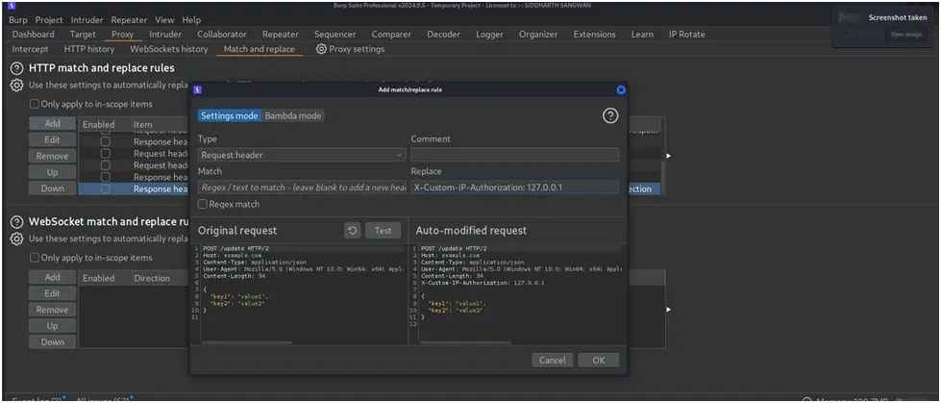The width and height of the screenshot is (941, 403).
Task: Click the side arrow beside the WebSocket rules table
Action: point(669,310)
